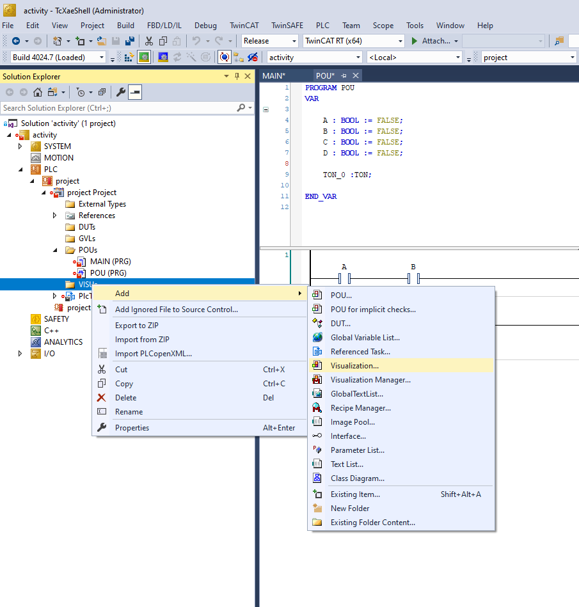Collapse the VAR block in code editor

click(x=266, y=109)
